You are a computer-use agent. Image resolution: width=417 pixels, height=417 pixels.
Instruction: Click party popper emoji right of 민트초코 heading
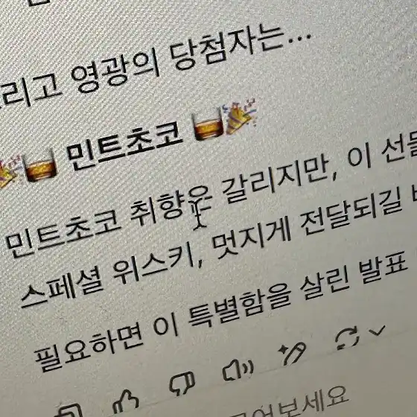tap(241, 115)
